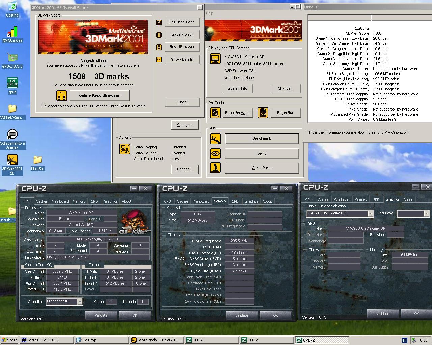Screen dimensions: 432x345
Task: Switch to SetFSB 2.2.134.98 taskbar item
Action: point(47,340)
